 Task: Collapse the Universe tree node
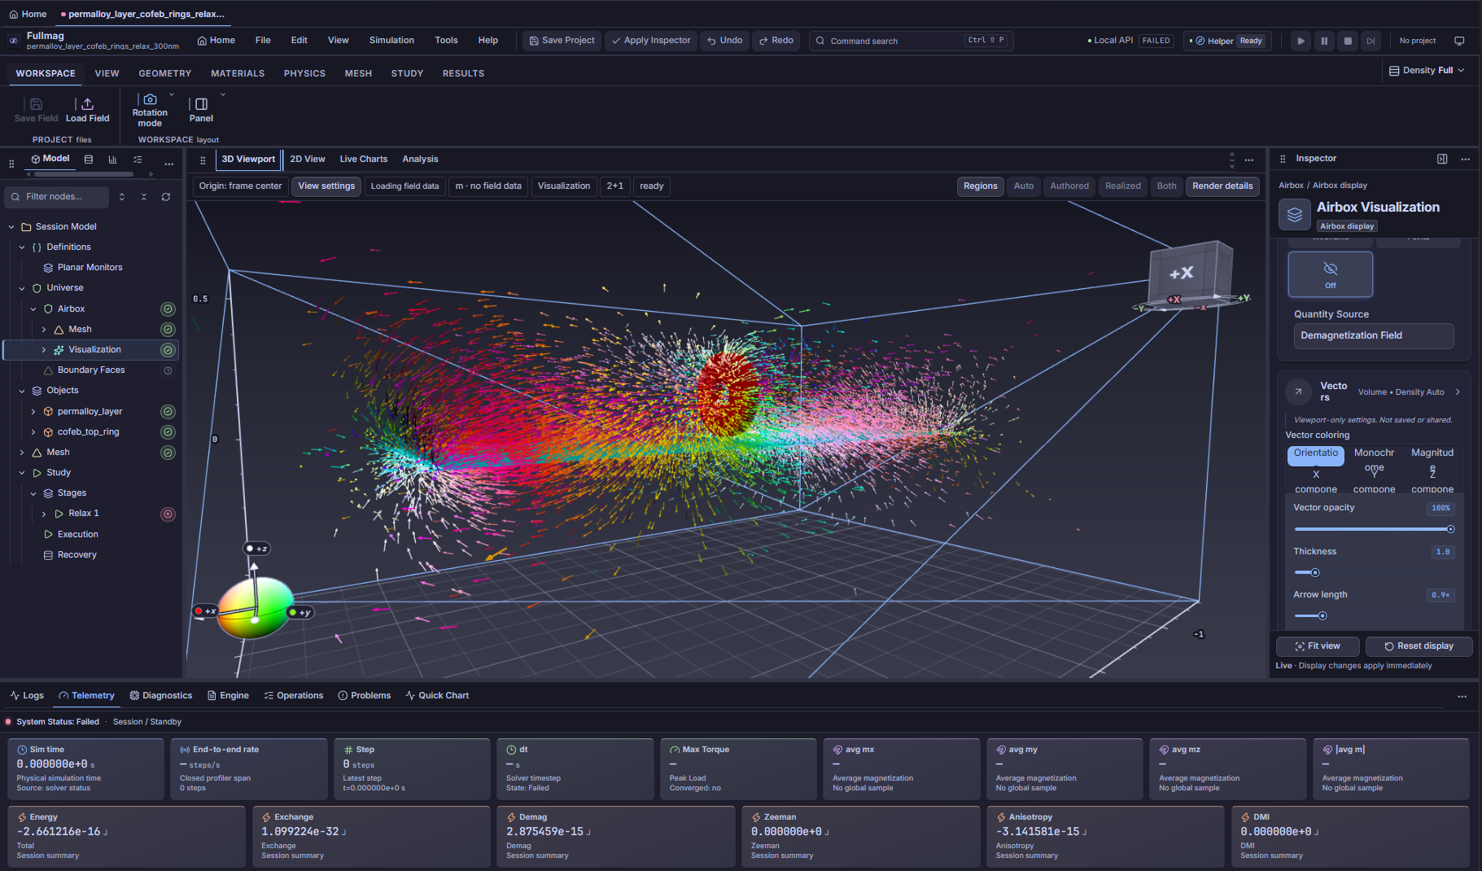(x=22, y=288)
